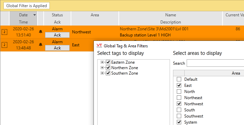This screenshot has height=125, width=244.
Task: Uncheck the Northwest area checkbox
Action: pyautogui.click(x=179, y=104)
